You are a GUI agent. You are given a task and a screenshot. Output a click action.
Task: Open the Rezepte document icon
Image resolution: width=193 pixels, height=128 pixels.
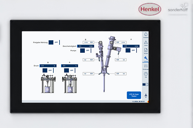[x=146, y=51]
